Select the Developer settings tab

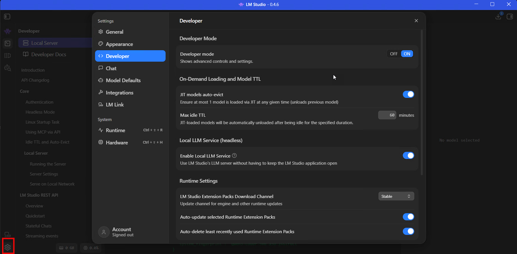point(130,56)
